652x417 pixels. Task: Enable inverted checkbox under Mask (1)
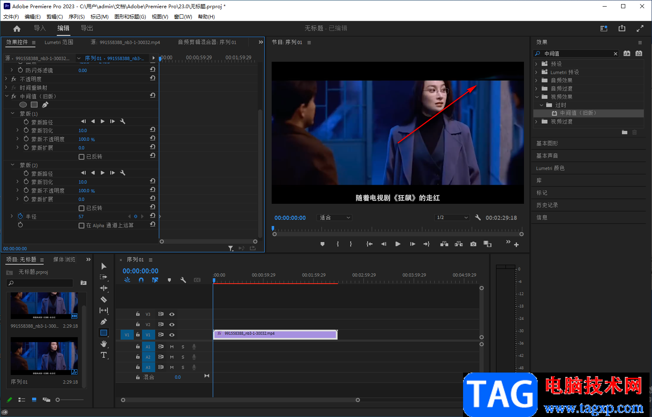[81, 157]
